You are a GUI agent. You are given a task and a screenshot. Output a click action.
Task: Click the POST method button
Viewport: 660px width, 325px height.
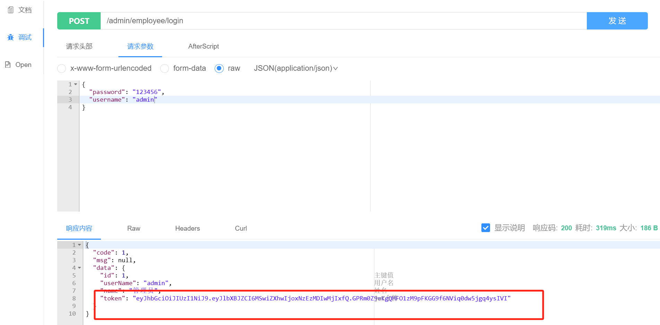tap(79, 21)
